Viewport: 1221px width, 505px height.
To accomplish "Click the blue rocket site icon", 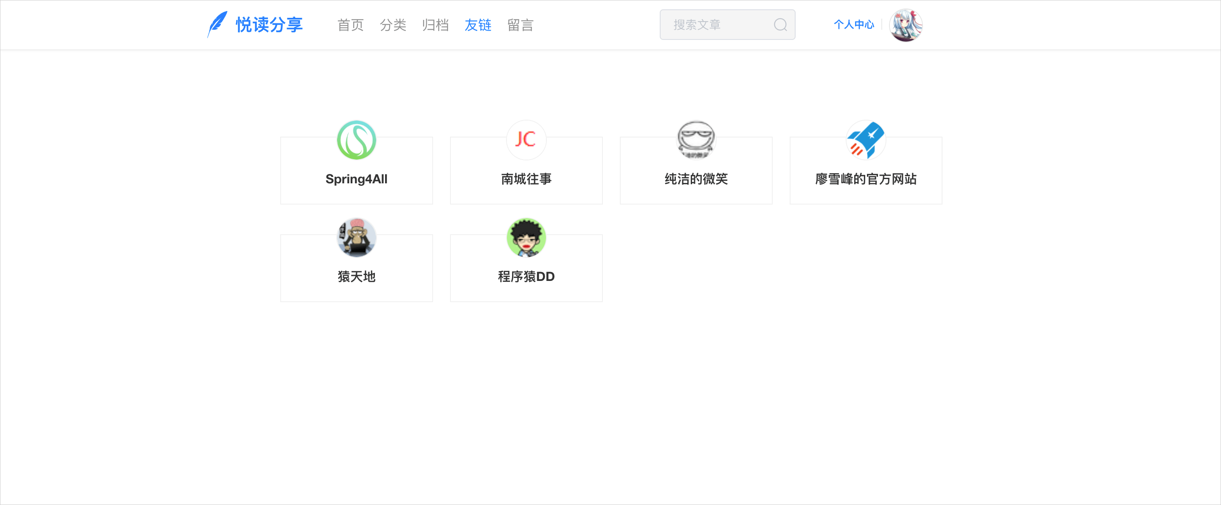I will coord(866,140).
